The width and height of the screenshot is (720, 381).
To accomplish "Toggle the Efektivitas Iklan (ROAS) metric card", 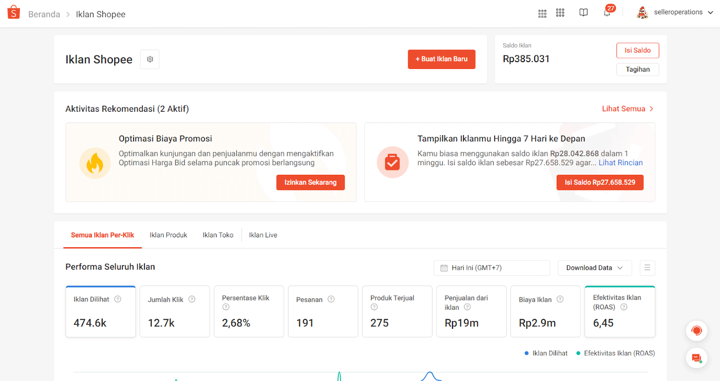I will 620,312.
